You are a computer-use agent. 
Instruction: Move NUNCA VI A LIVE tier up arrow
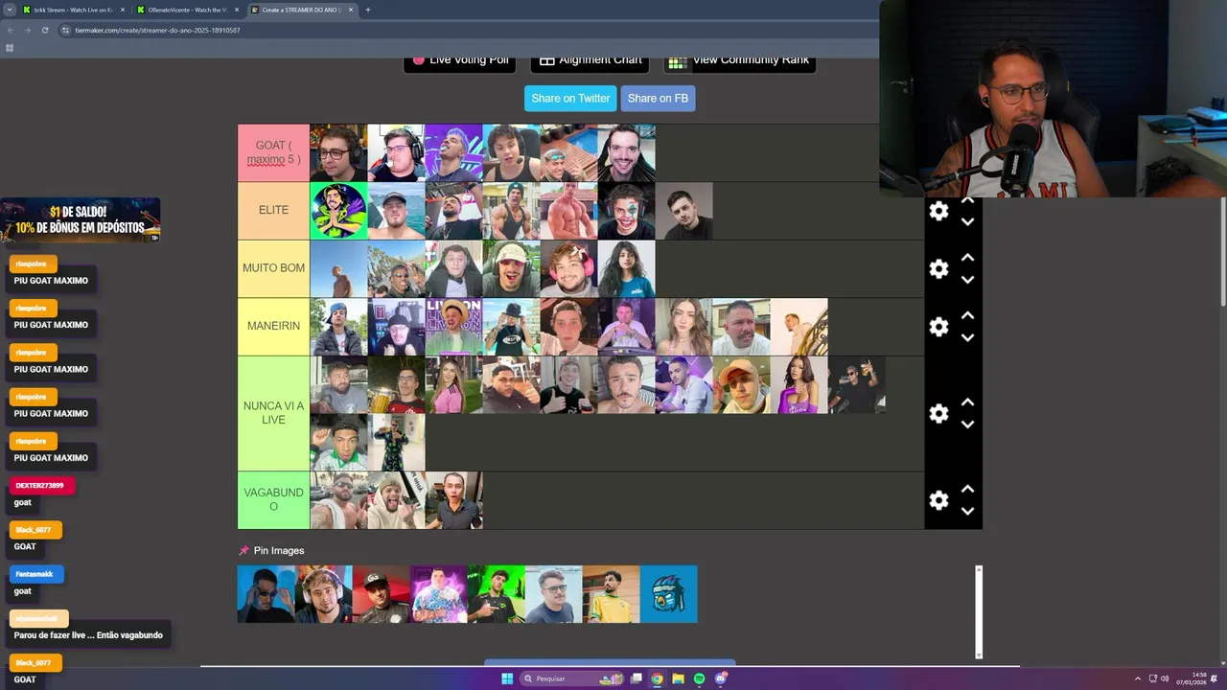point(967,402)
